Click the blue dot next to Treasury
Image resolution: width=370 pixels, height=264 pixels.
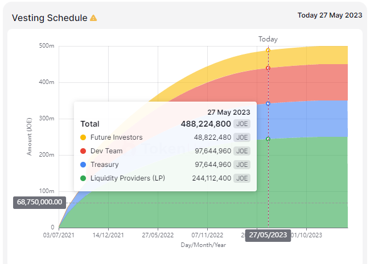point(83,165)
